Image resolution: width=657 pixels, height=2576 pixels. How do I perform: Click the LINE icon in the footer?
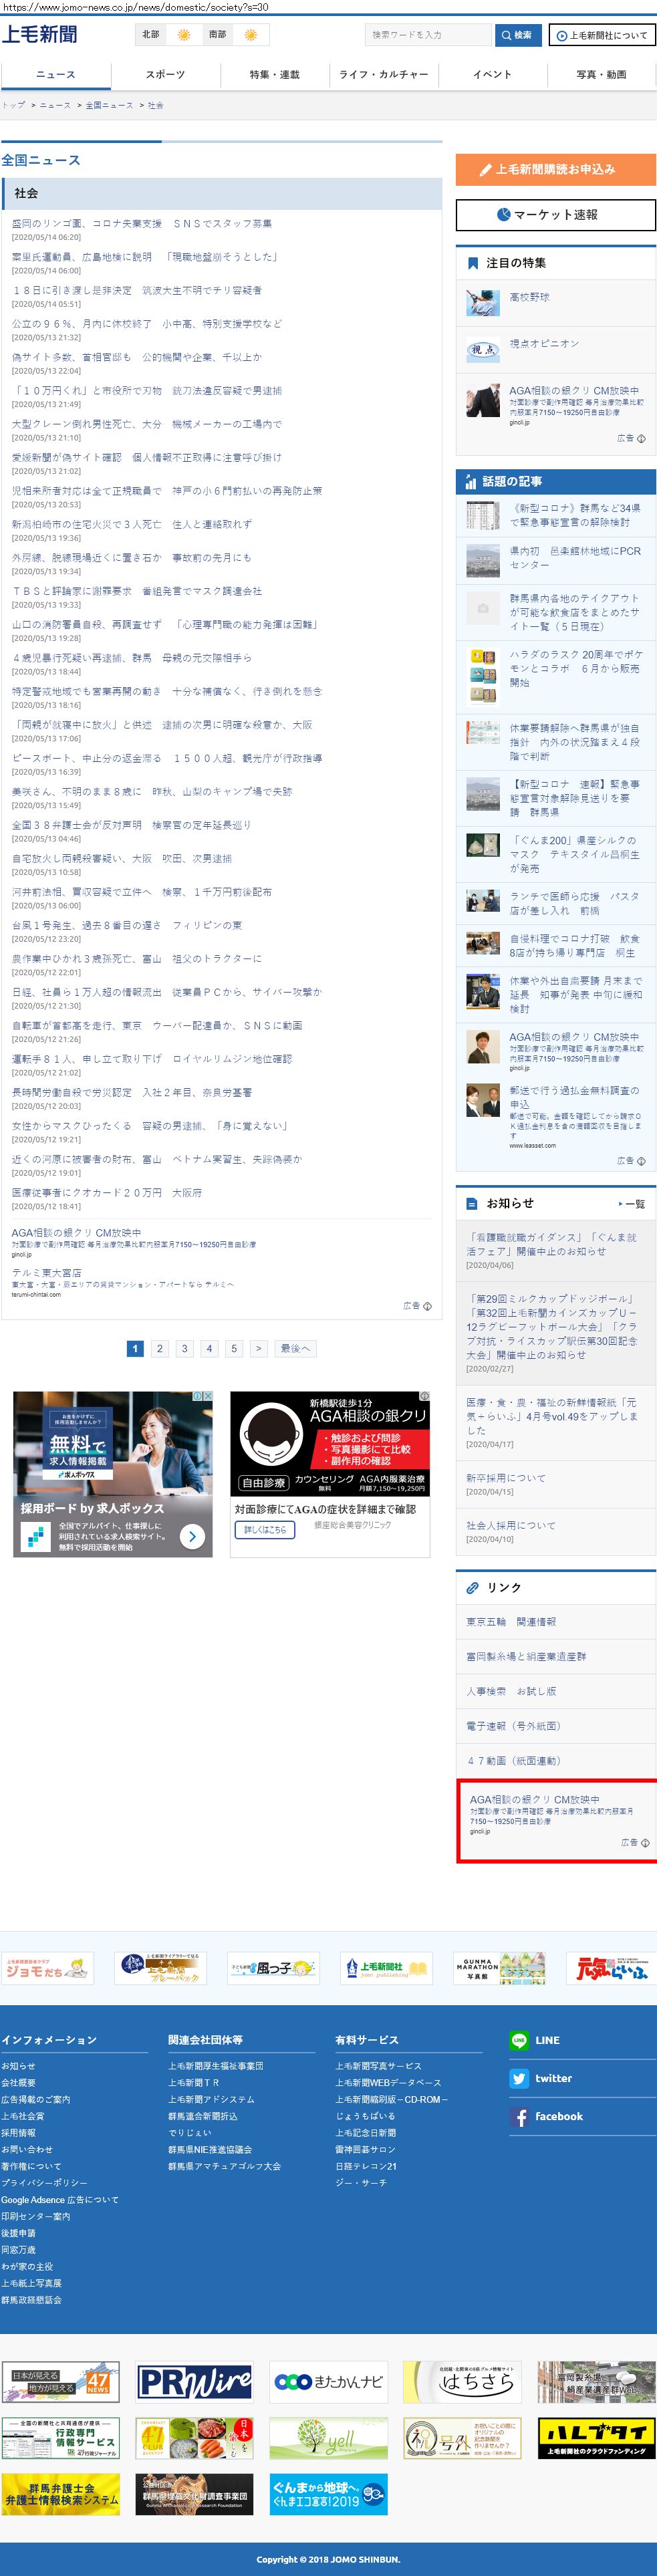point(518,2040)
